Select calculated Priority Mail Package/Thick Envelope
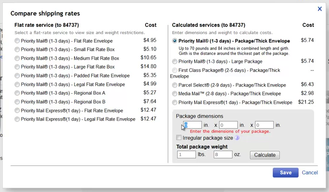 pos(174,41)
